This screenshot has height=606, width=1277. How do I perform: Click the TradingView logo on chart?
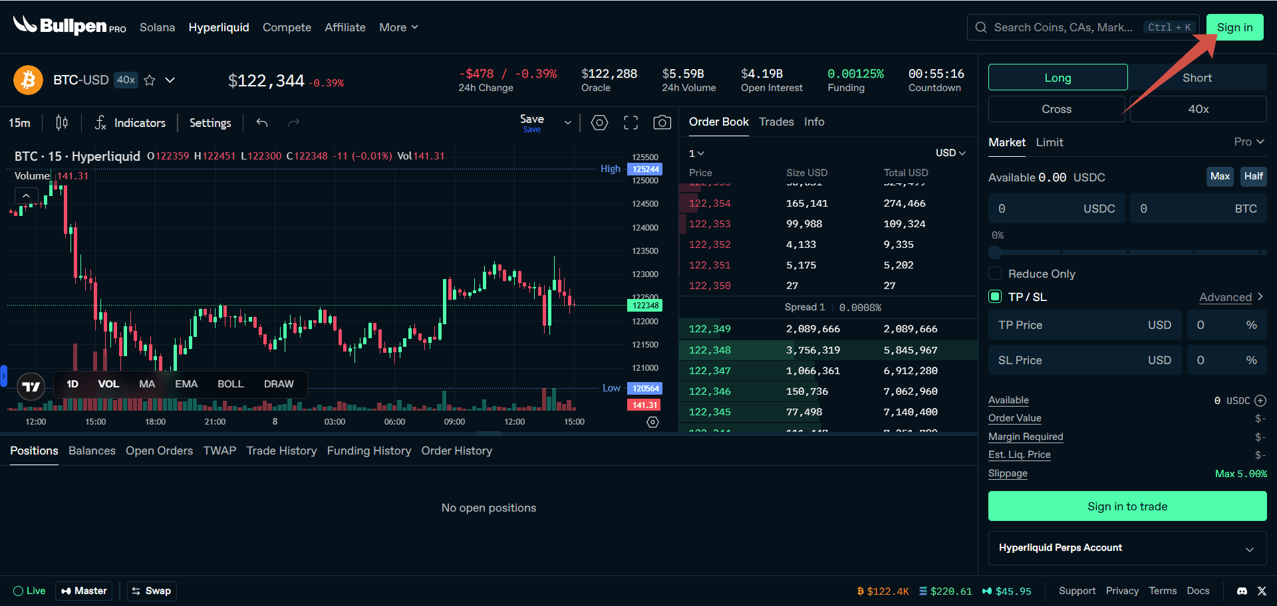[31, 386]
